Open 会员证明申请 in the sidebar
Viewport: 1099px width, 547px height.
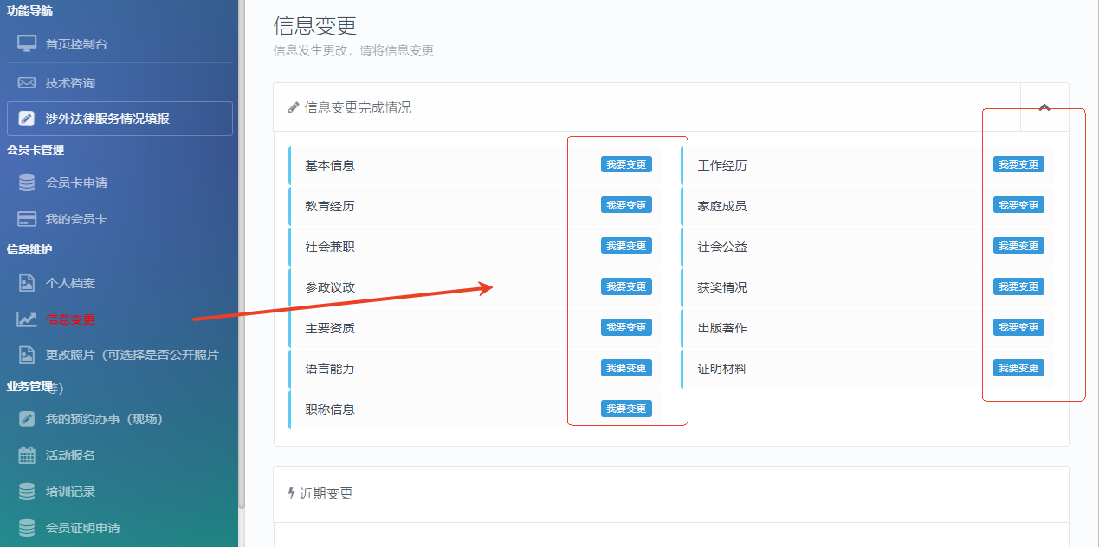coord(82,528)
